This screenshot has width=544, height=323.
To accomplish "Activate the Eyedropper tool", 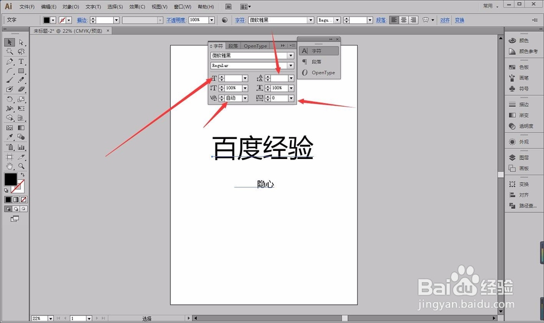I will point(9,137).
